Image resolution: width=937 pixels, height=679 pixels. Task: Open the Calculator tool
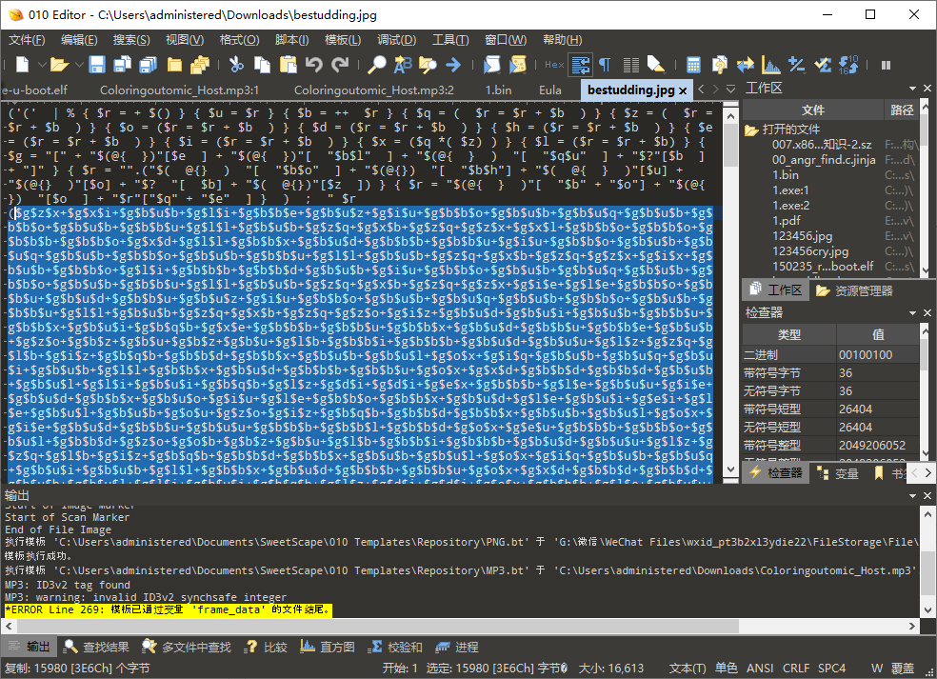pos(694,65)
